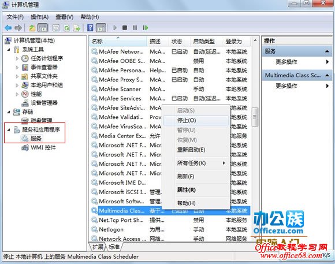Expand the 本地用户和组 node arrow

pyautogui.click(x=17, y=85)
